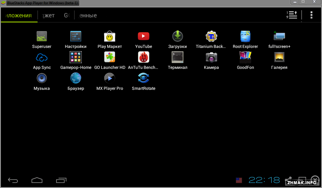
Task: Launch SmartRotate app
Action: pos(144,78)
